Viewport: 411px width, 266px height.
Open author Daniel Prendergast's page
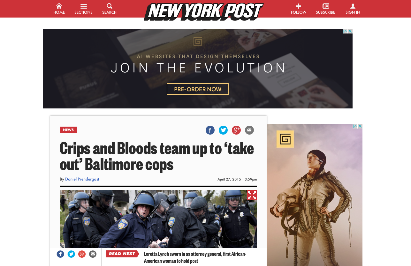point(82,179)
